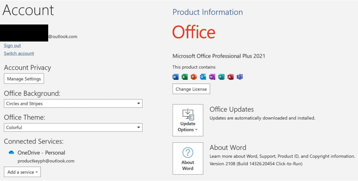Click the OneDrive cloud icon
The width and height of the screenshot is (358, 181).
click(x=11, y=153)
